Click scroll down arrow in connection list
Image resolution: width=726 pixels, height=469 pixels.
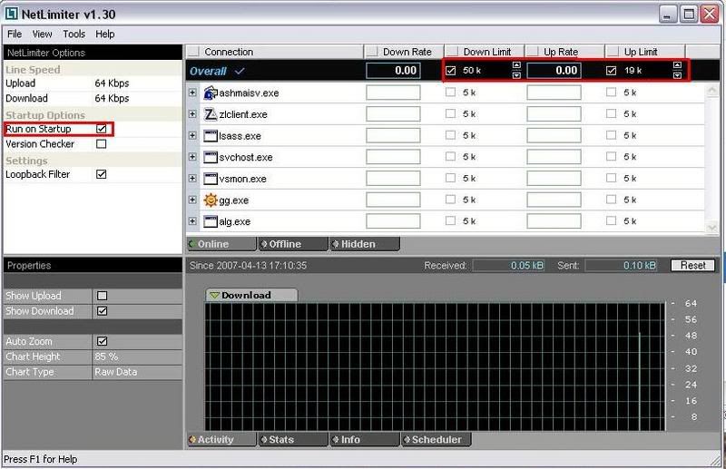pos(712,227)
